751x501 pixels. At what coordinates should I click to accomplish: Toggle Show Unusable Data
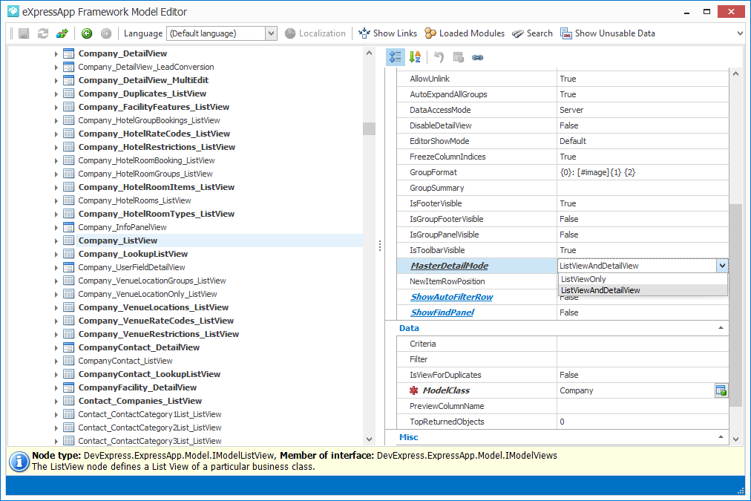pos(608,33)
